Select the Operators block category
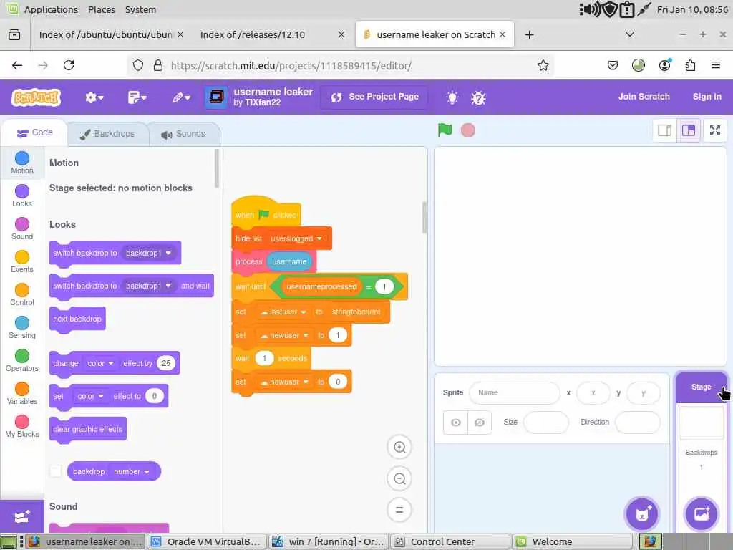 point(22,361)
